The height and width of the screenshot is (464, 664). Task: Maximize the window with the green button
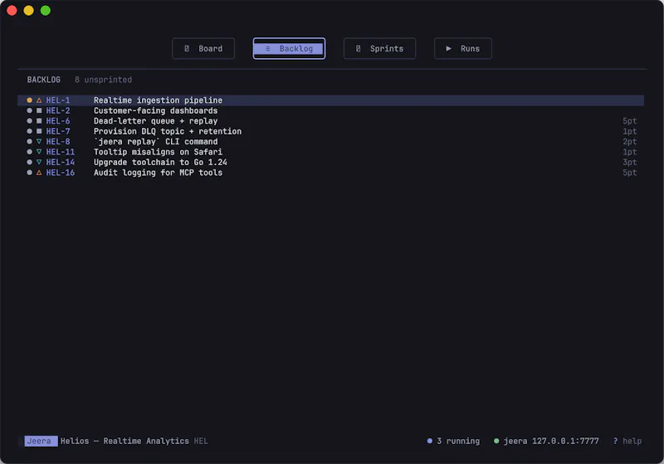pyautogui.click(x=46, y=11)
